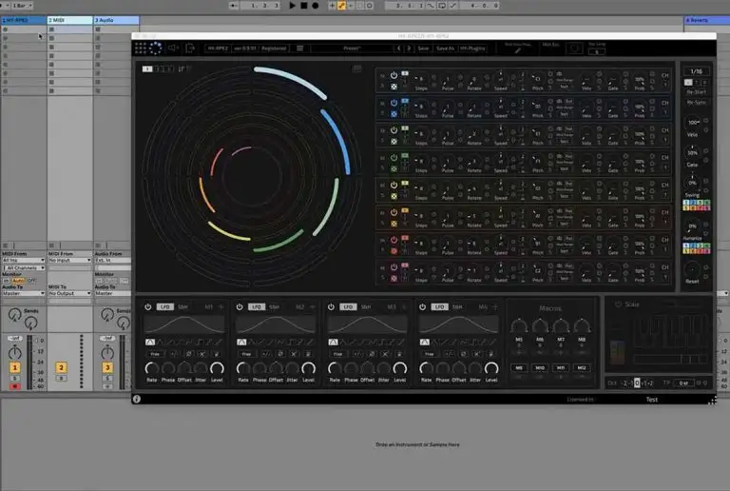Randomize the second row with blue dice icon
The height and width of the screenshot is (491, 730).
pyautogui.click(x=394, y=114)
